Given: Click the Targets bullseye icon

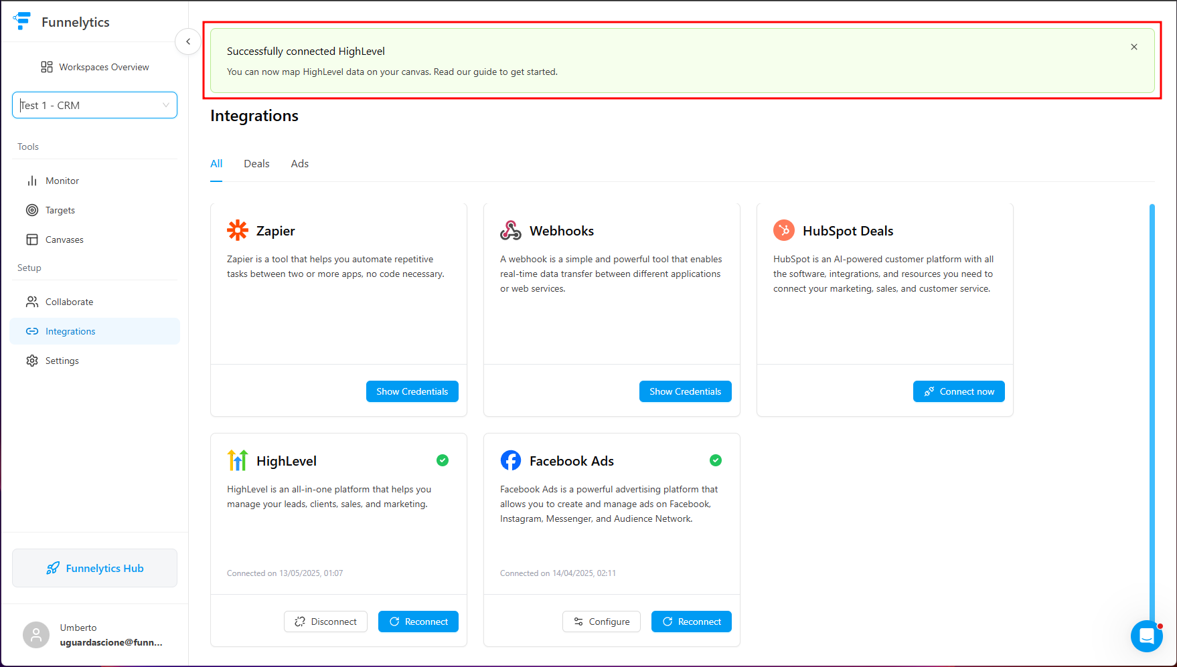Looking at the screenshot, I should [x=32, y=210].
